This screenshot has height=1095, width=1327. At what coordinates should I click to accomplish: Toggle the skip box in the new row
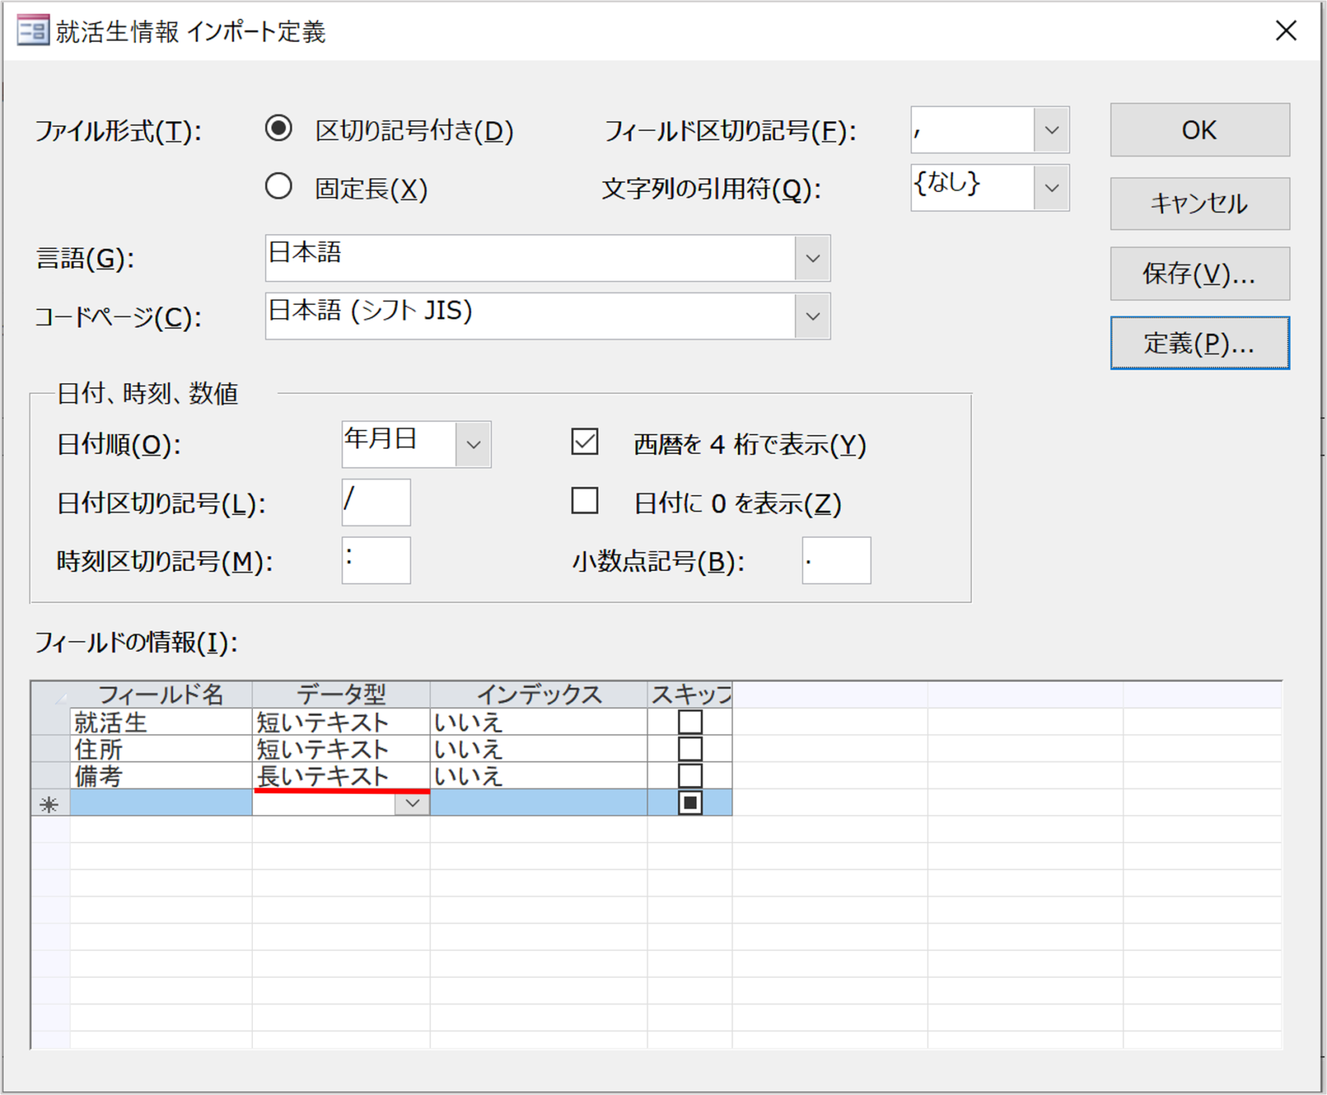pos(690,803)
